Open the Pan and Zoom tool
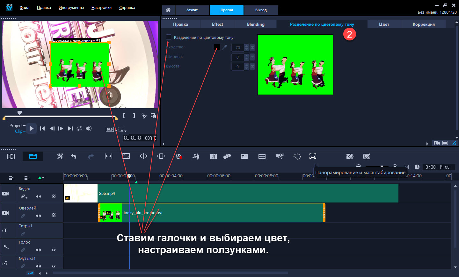Screen dimensions: 459x277 [x=313, y=156]
